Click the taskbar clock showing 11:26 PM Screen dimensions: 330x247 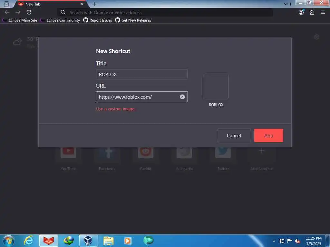314,241
